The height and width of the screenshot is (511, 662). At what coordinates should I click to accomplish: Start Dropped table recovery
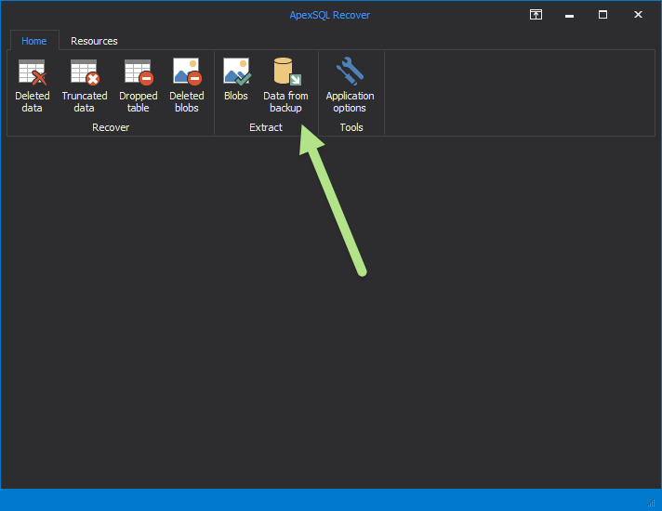click(x=138, y=85)
